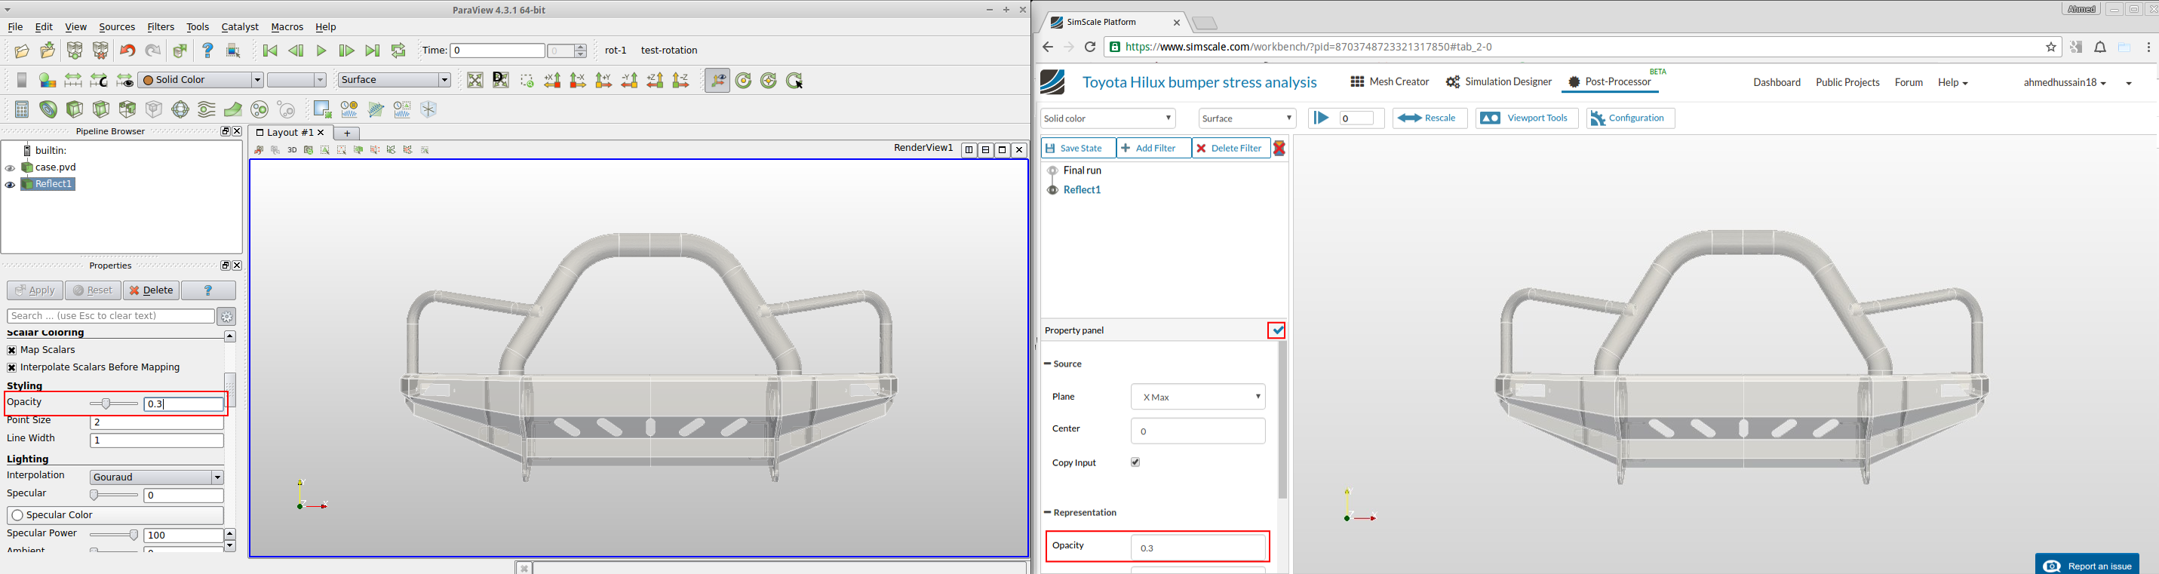Open the Help dropdown in SimScale
Image resolution: width=2159 pixels, height=574 pixels.
pyautogui.click(x=1952, y=83)
